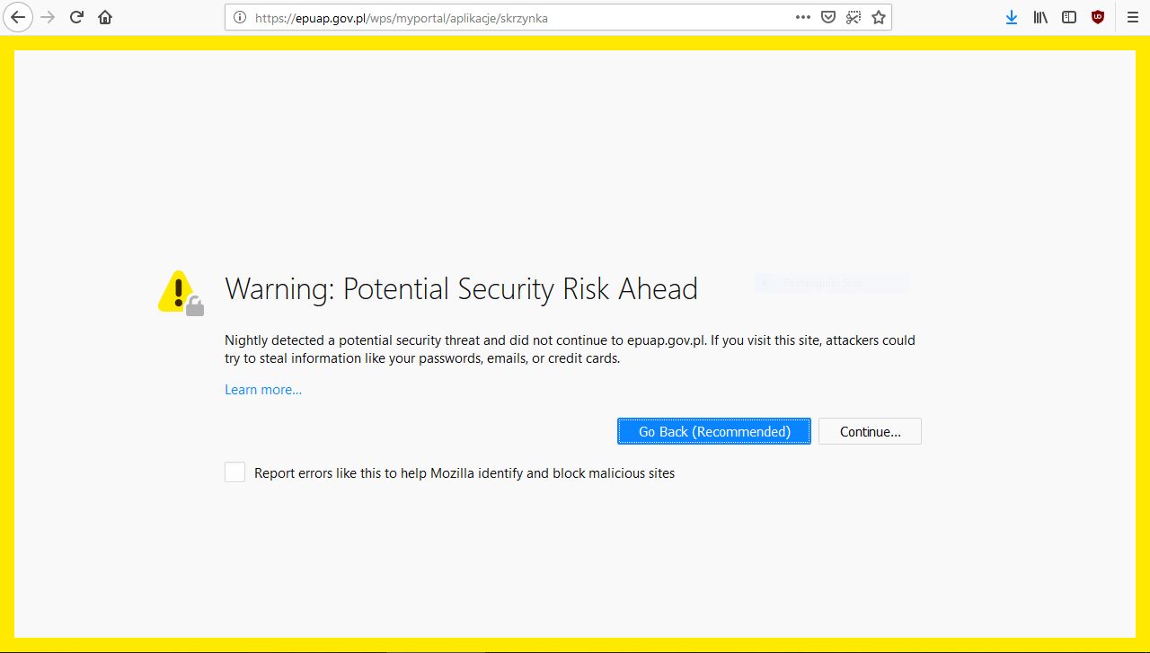Open the page actions three-dot menu
The height and width of the screenshot is (653, 1150).
pos(803,17)
